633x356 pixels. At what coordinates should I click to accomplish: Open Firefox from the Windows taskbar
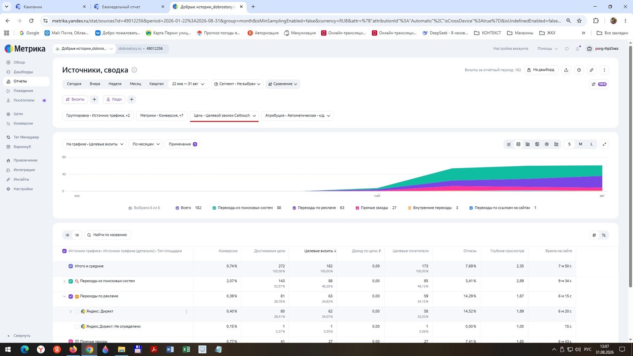click(x=73, y=349)
